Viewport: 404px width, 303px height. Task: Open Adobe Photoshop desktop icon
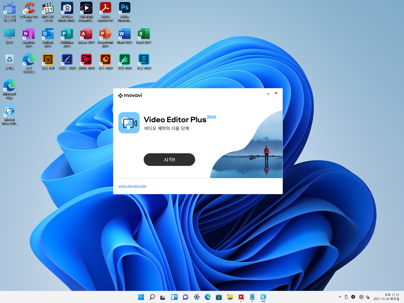click(x=124, y=12)
